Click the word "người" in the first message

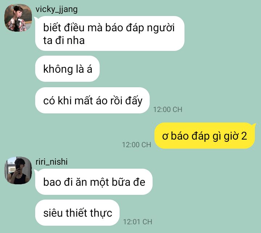[x=161, y=28]
